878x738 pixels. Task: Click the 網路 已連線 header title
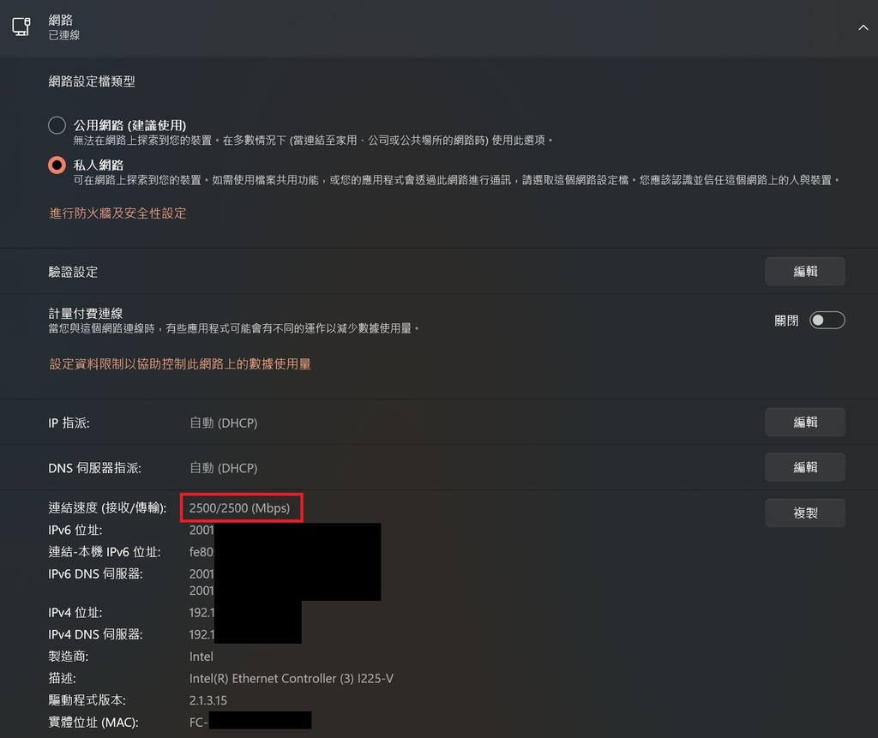(63, 27)
